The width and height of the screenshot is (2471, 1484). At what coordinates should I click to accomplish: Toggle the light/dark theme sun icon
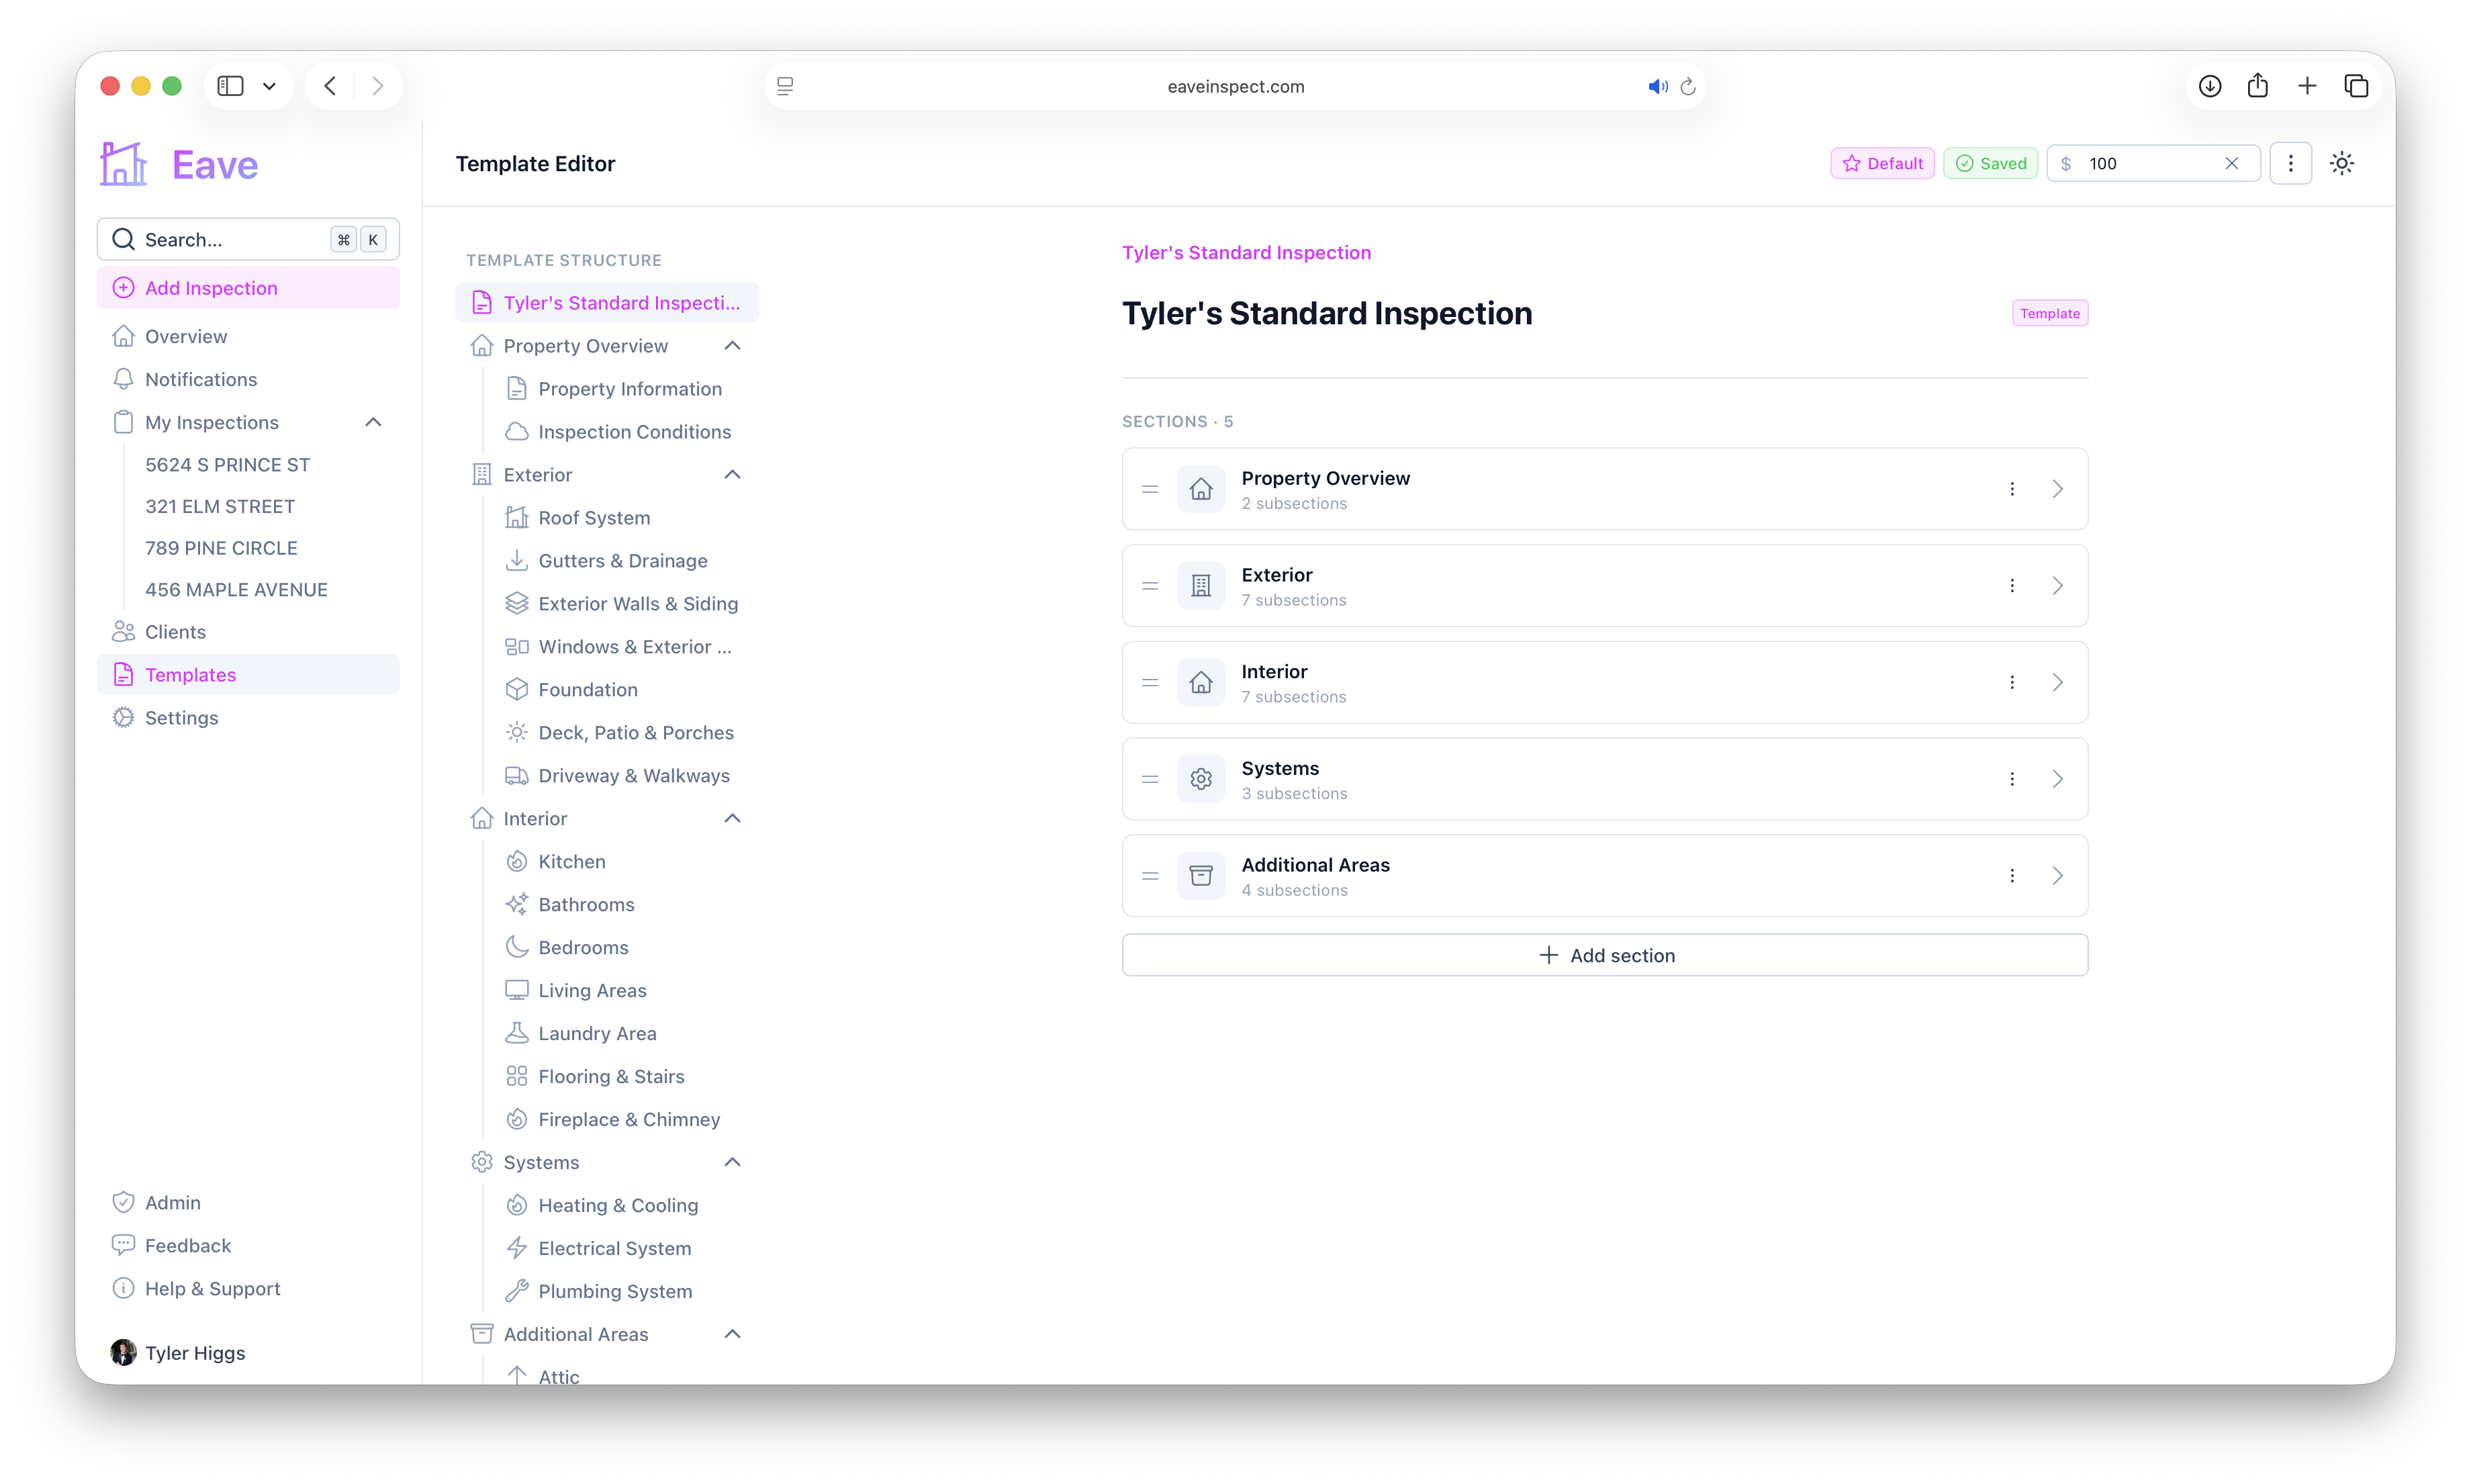click(x=2342, y=163)
